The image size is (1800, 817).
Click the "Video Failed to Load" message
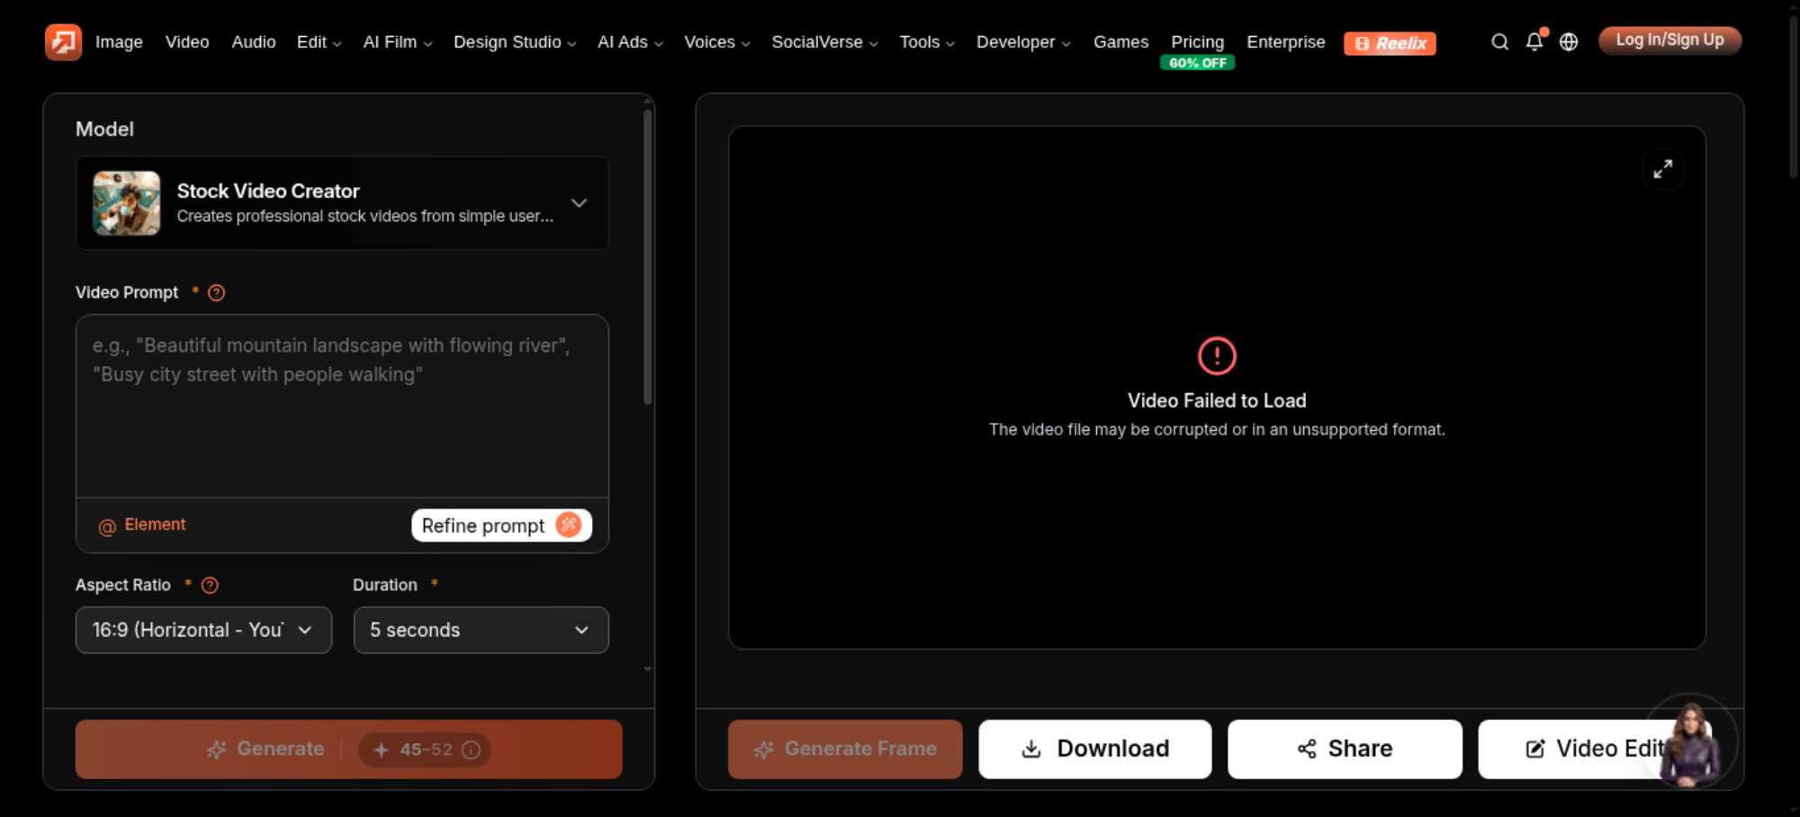[x=1217, y=401]
